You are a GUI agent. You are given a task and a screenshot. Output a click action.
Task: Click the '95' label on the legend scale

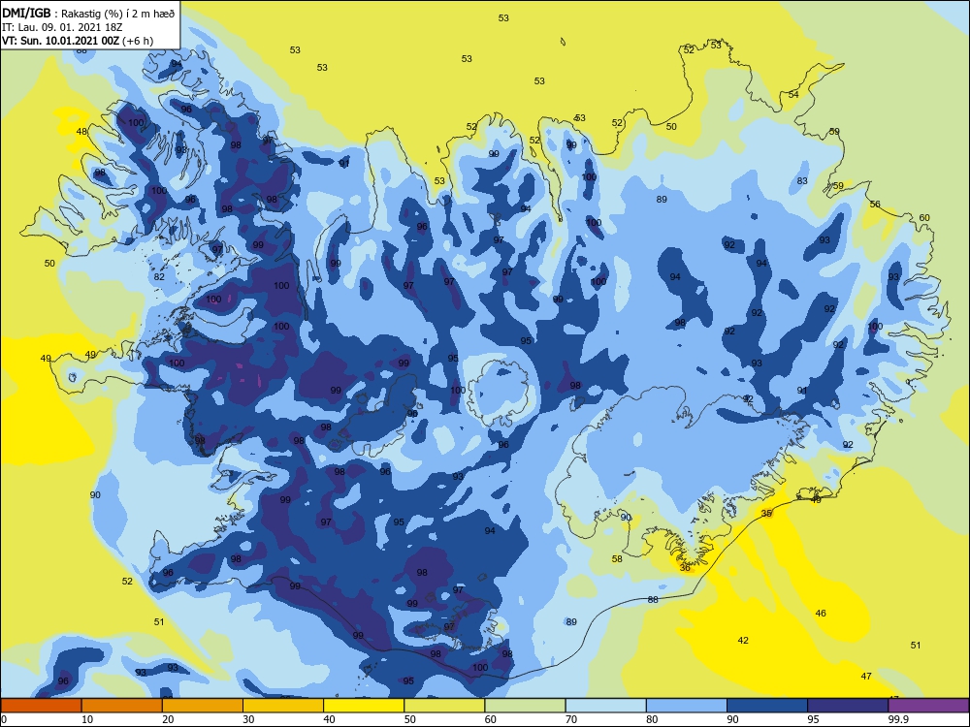click(813, 719)
